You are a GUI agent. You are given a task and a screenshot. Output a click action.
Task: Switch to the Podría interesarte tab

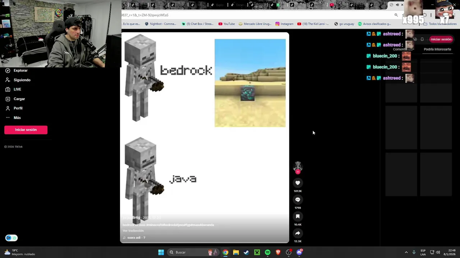point(437,49)
